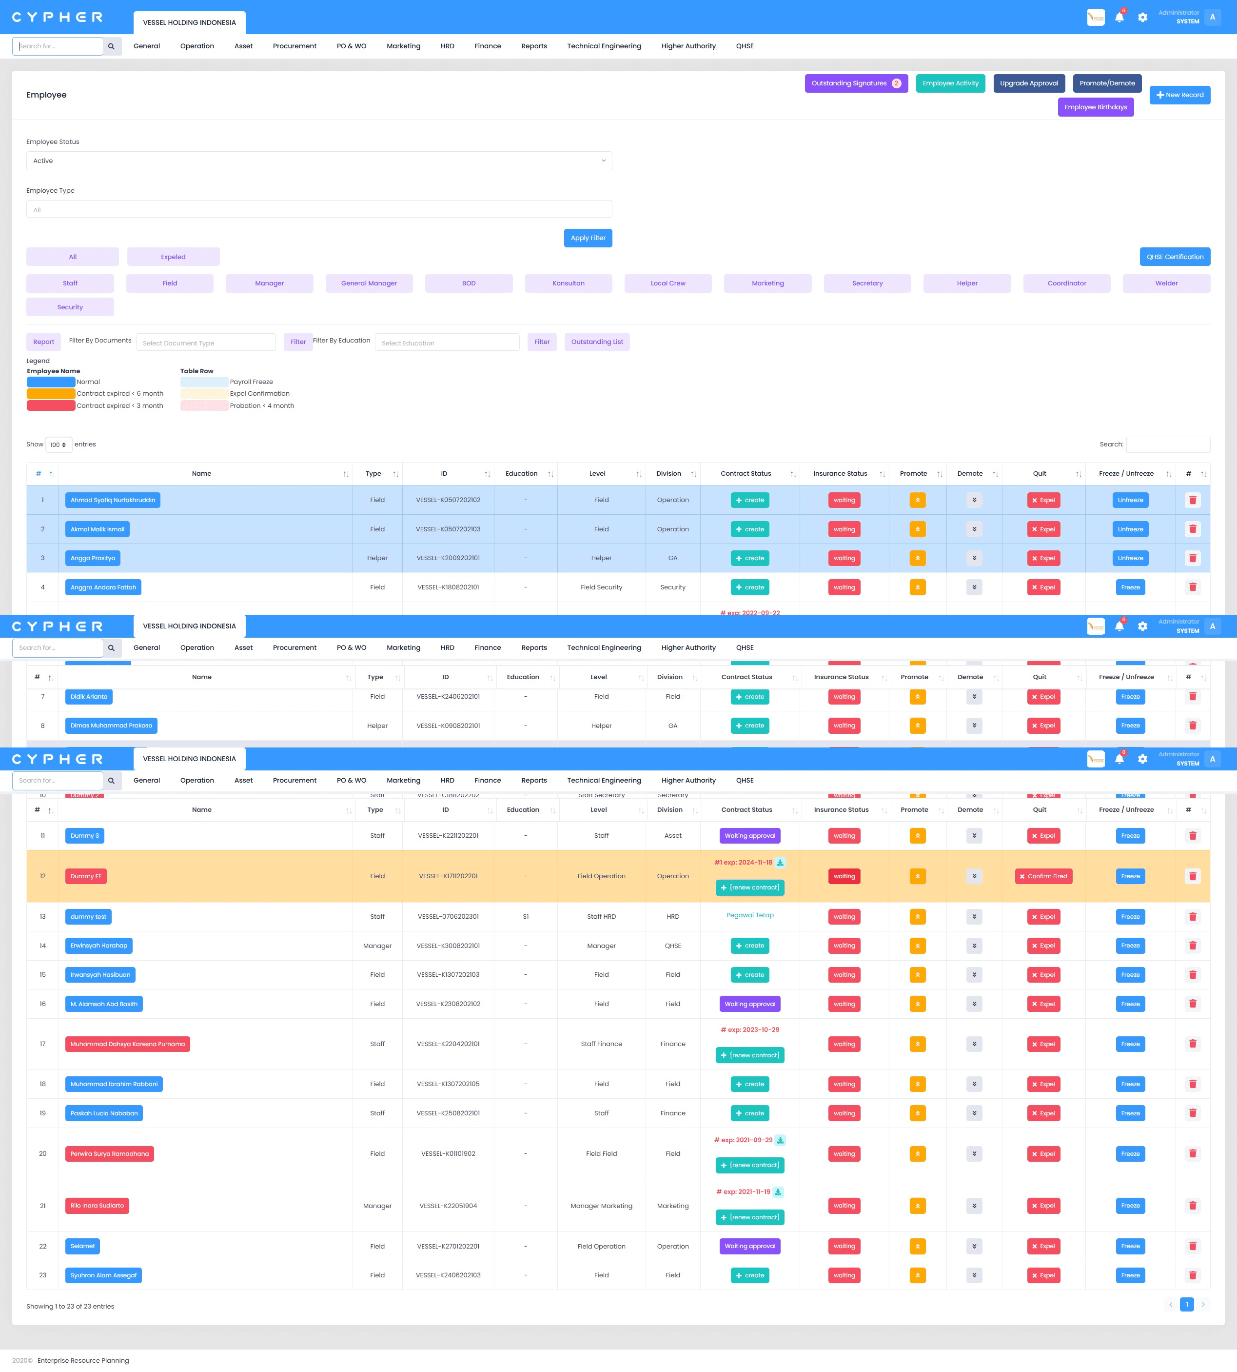Unfreeze Angga Prasityo's payroll
The height and width of the screenshot is (1372, 1237).
1130,559
